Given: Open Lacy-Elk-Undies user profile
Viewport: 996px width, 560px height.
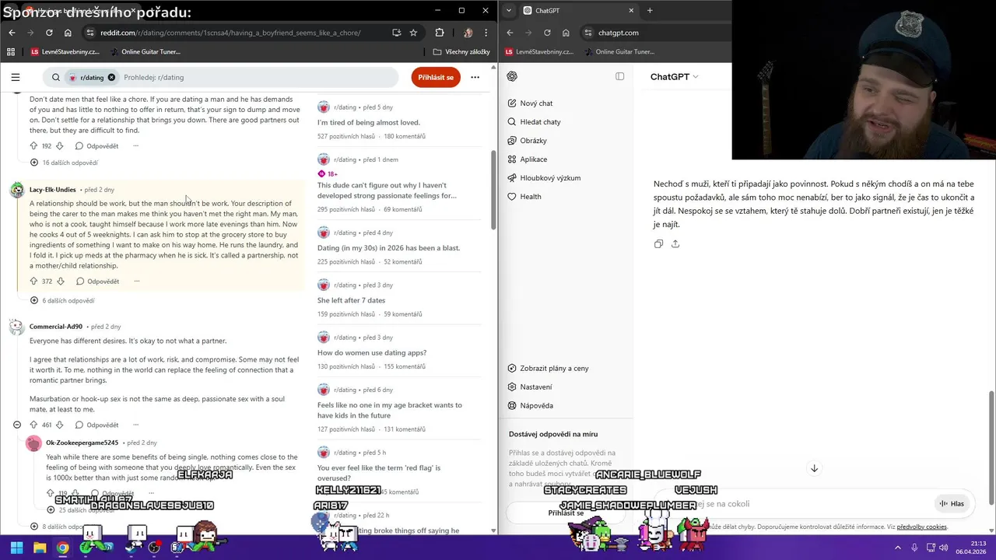Looking at the screenshot, I should [x=53, y=190].
